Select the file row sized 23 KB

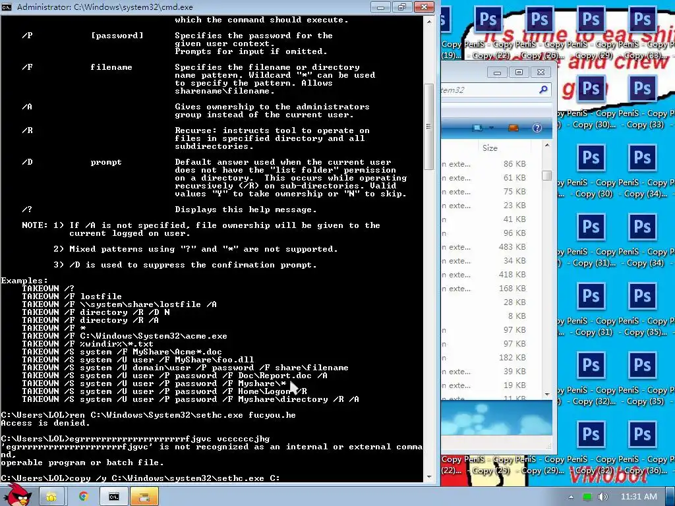[485, 206]
